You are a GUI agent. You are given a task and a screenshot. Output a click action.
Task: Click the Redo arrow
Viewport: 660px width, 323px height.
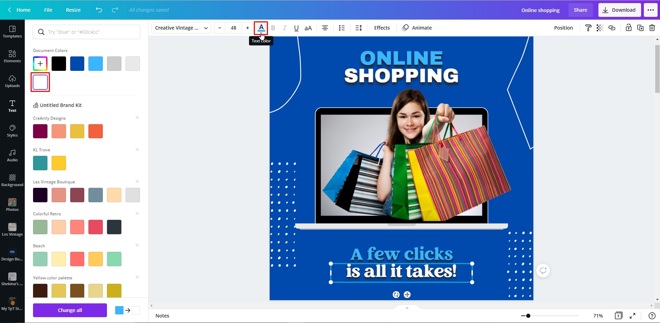tap(115, 10)
